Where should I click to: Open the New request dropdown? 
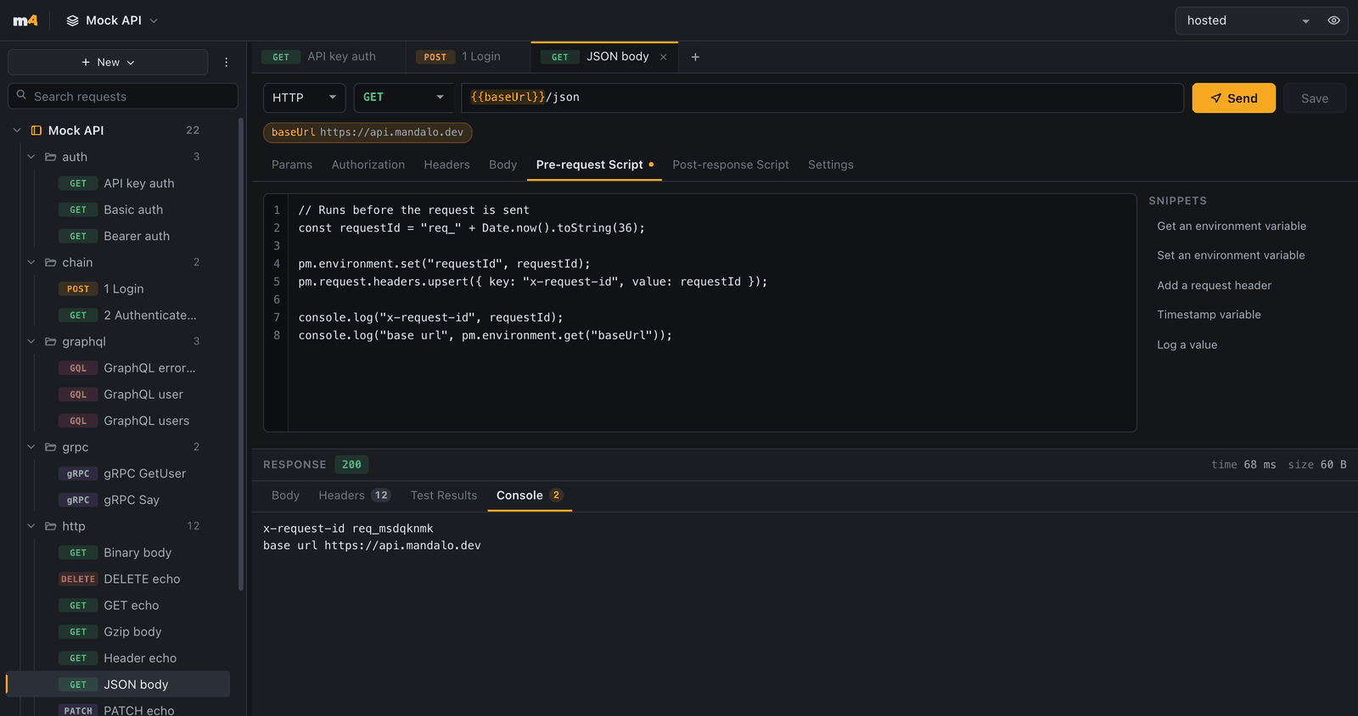(108, 62)
